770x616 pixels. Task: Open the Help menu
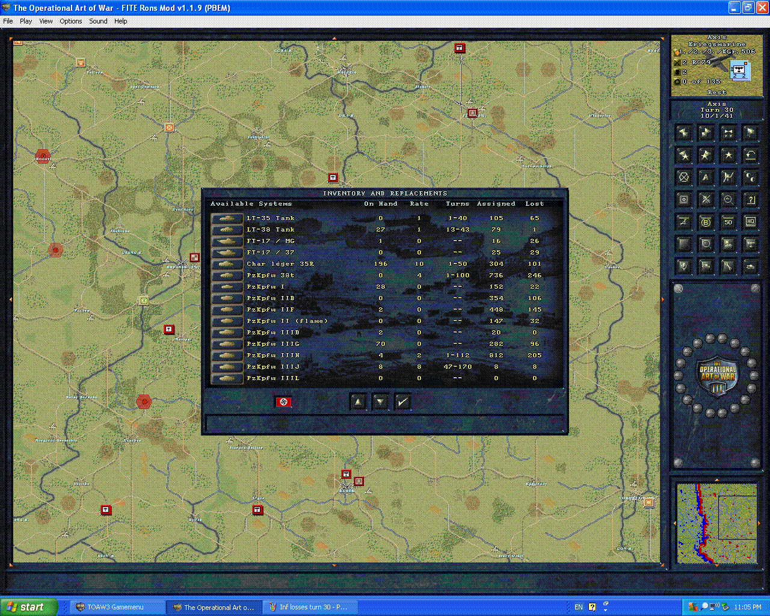tap(120, 21)
